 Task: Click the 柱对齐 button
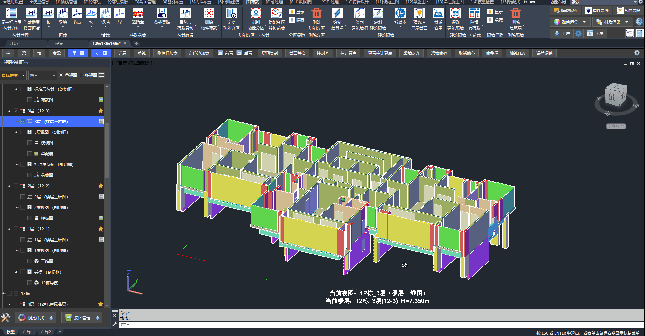322,53
